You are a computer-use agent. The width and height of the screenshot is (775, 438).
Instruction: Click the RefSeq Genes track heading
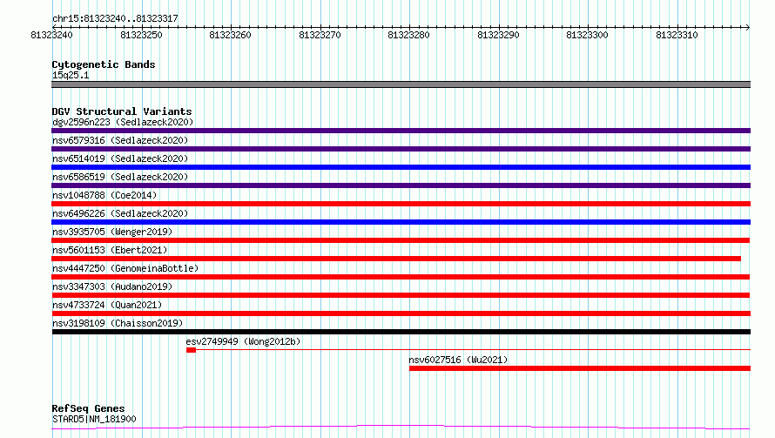coord(88,408)
